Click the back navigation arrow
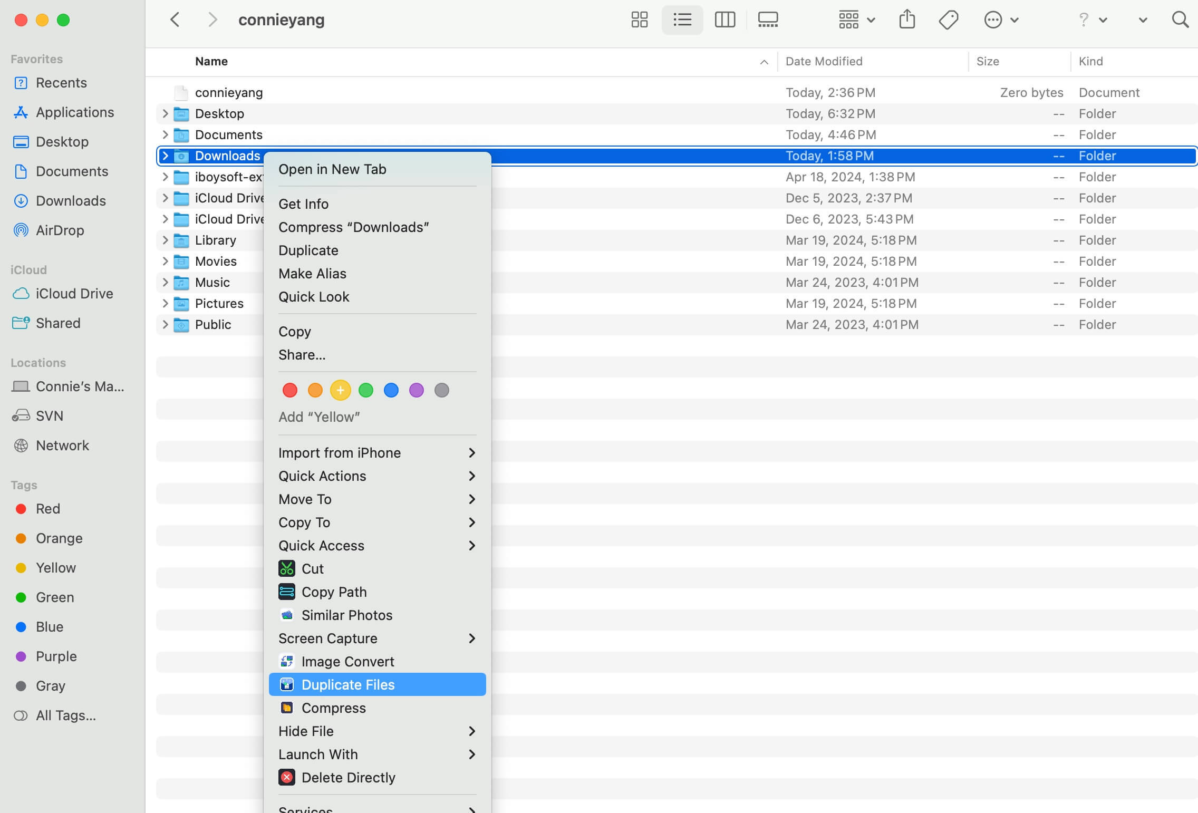 coord(175,20)
